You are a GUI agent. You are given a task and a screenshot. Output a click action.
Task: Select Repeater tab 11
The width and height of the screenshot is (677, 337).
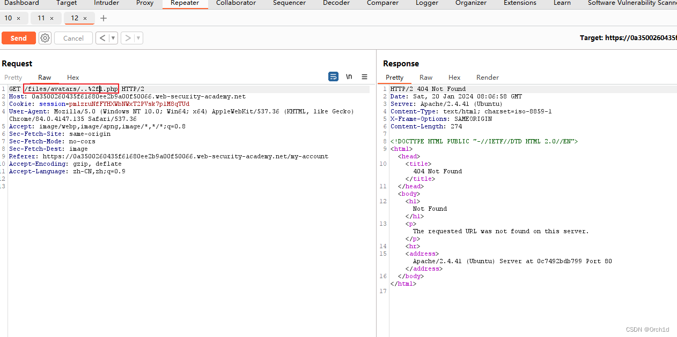pos(41,18)
